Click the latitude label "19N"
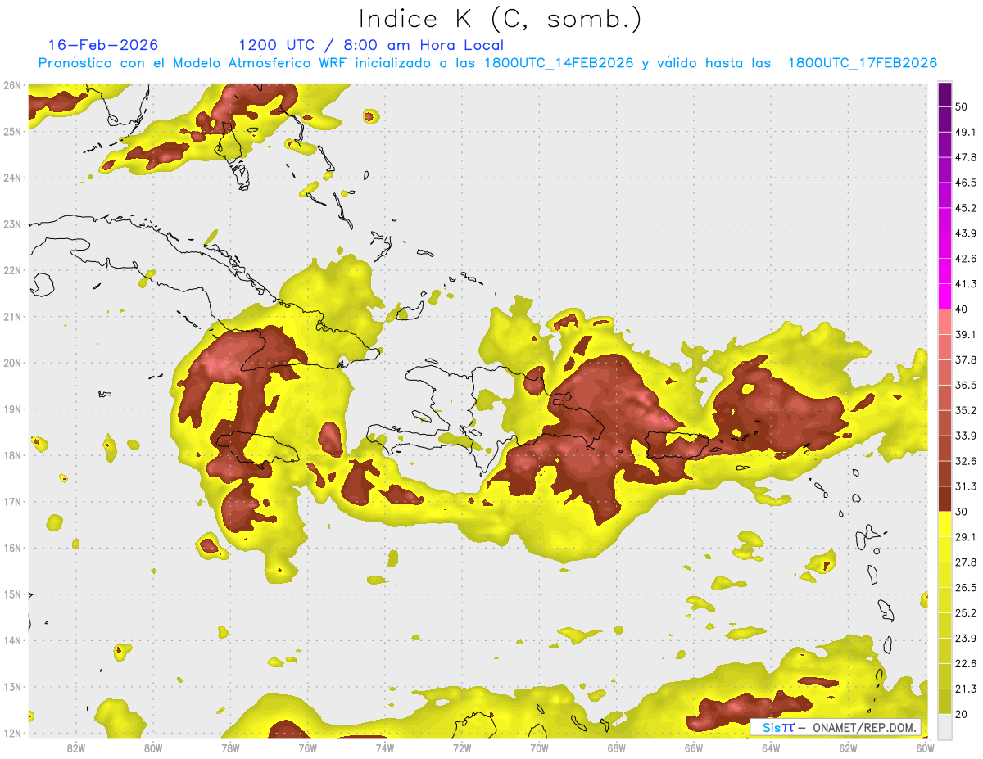Viewport: 983px width, 759px height. (12, 409)
